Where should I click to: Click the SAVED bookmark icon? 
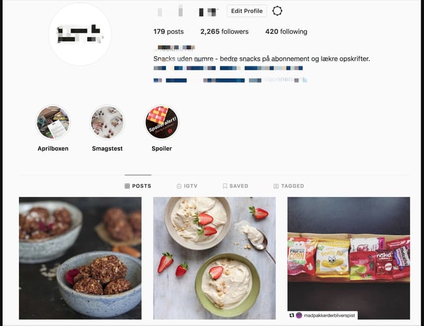tap(224, 186)
